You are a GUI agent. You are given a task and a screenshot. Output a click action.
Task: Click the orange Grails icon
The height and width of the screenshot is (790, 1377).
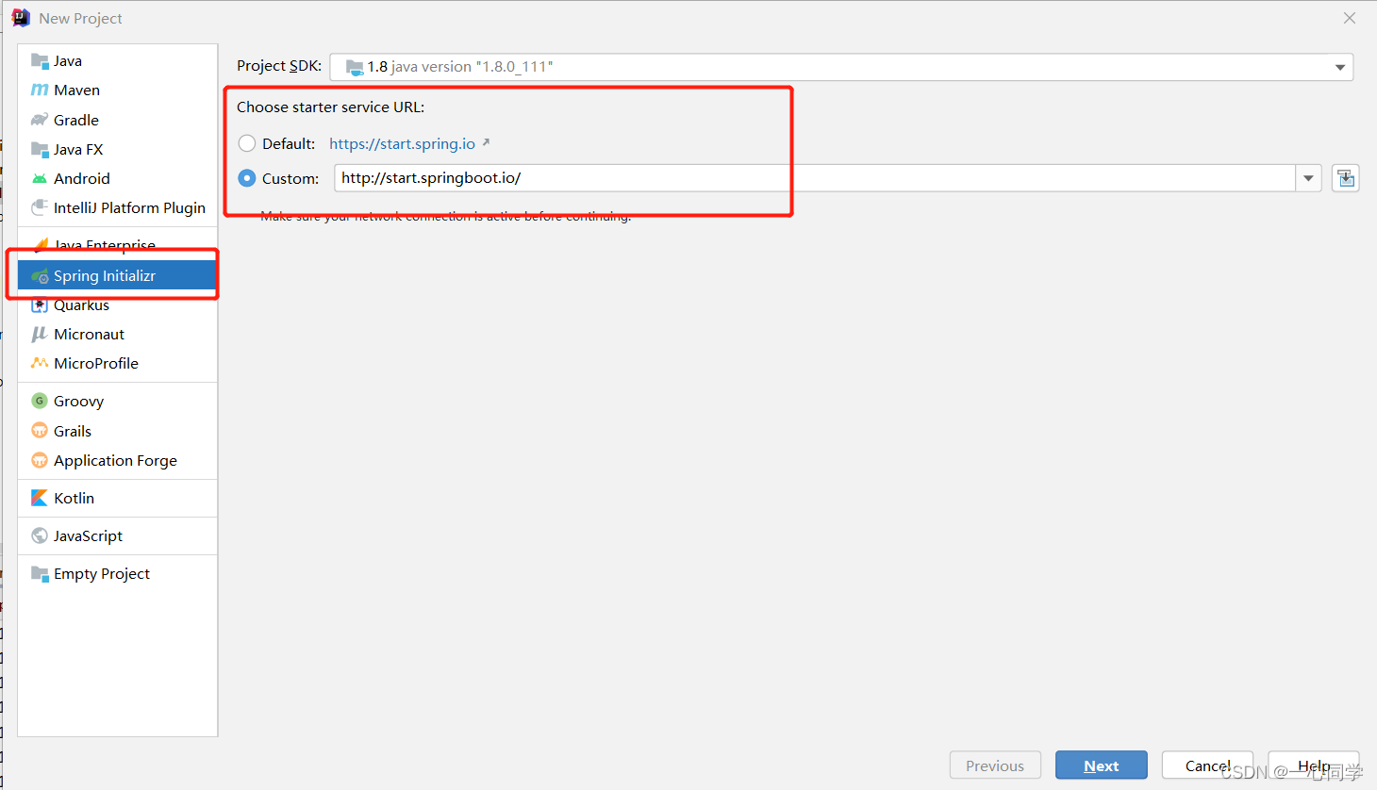click(40, 431)
